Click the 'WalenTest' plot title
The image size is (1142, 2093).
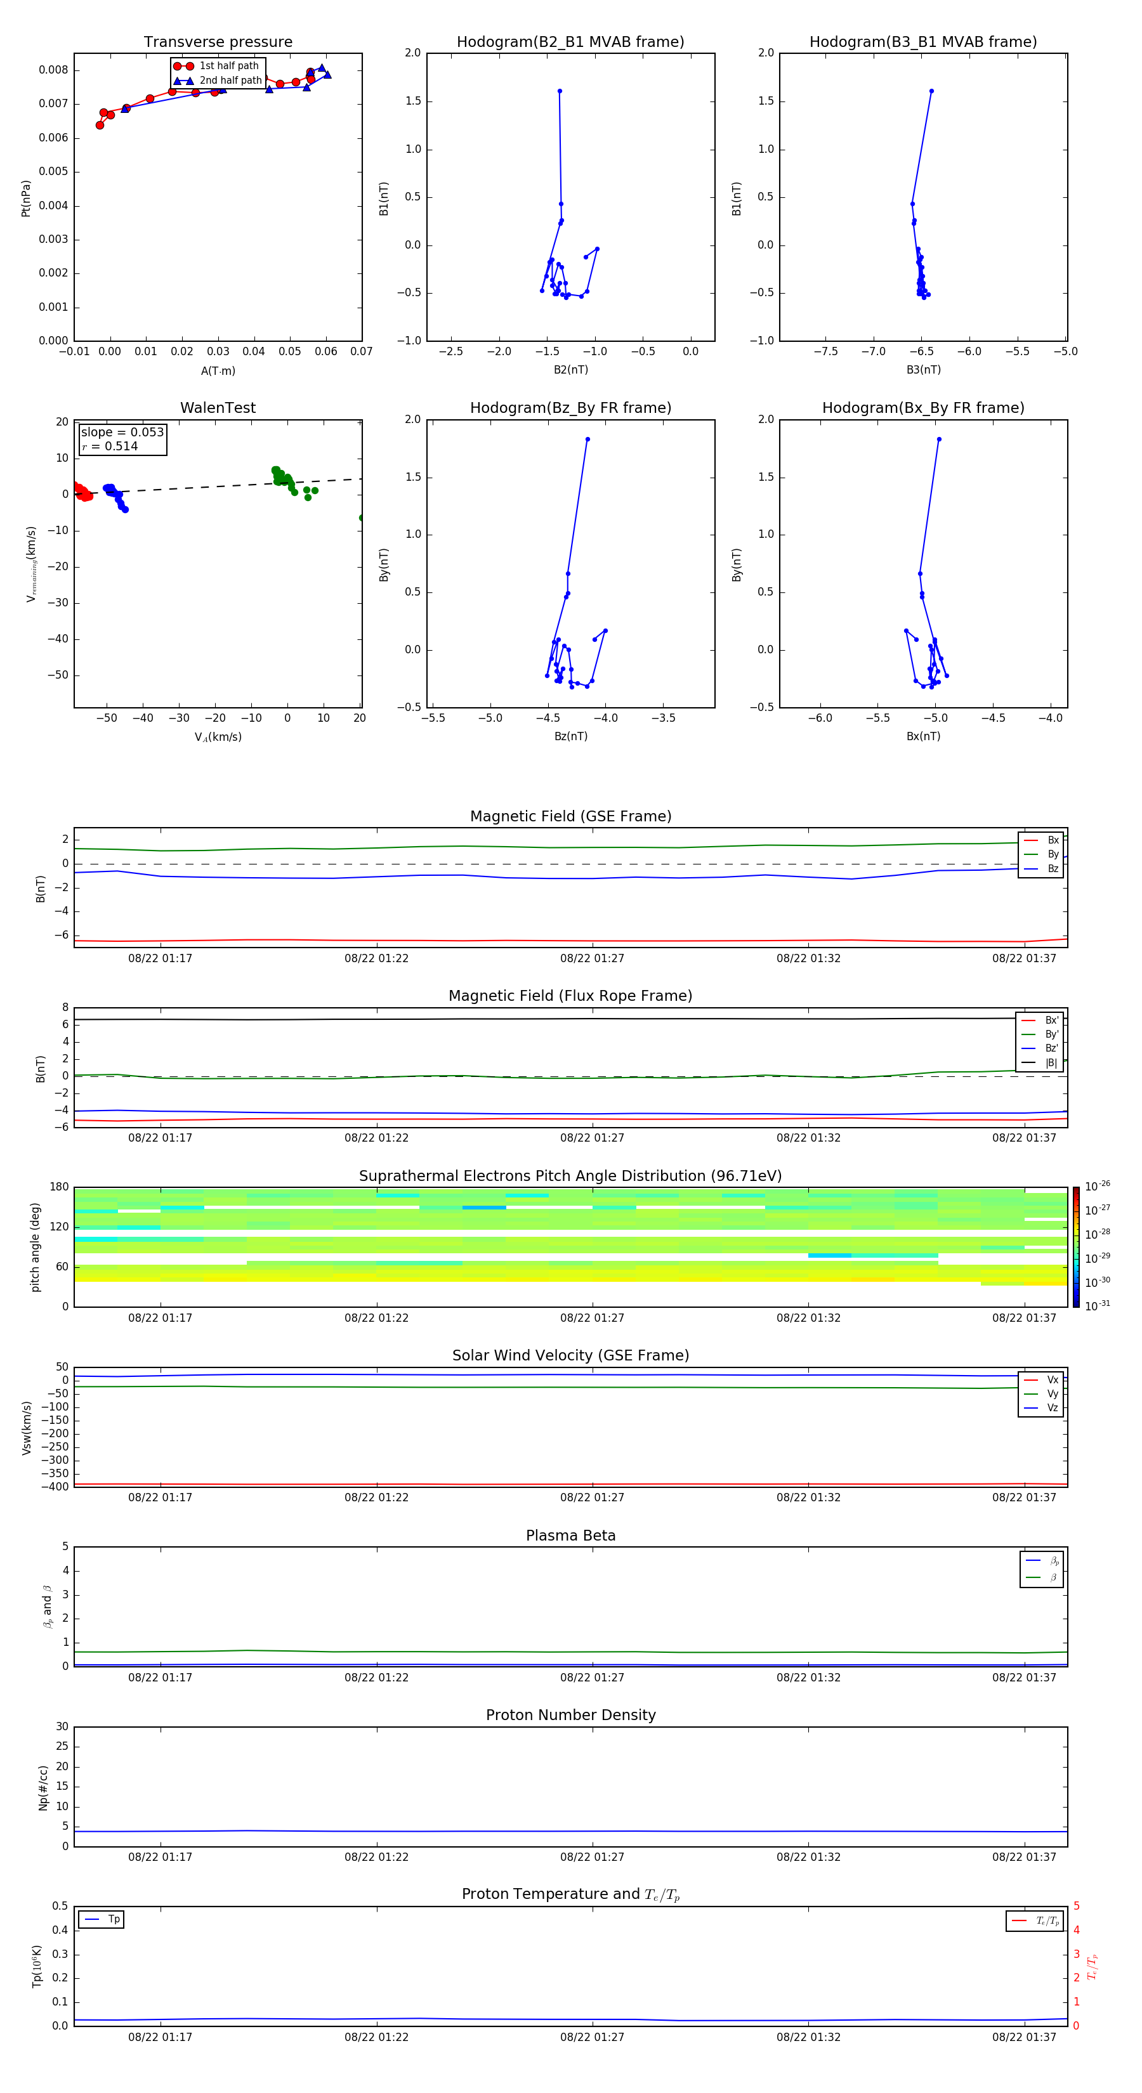[x=218, y=408]
